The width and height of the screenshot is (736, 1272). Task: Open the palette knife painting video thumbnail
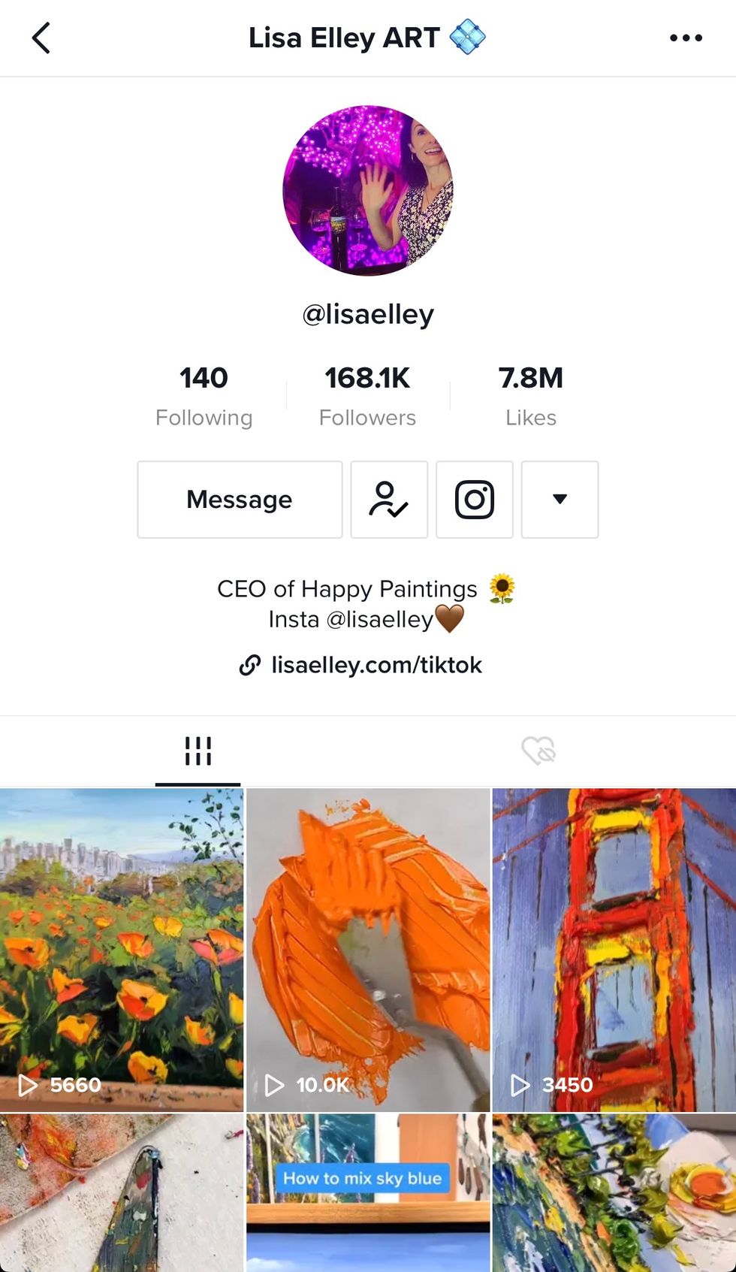(122, 1193)
